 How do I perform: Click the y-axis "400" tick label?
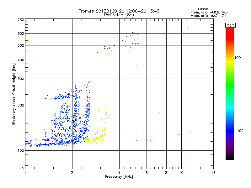pos(21,60)
